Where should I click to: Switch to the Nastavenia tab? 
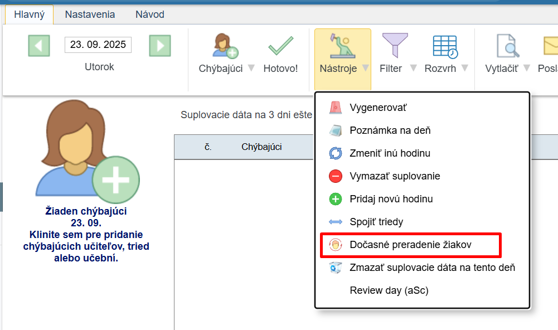click(x=90, y=14)
